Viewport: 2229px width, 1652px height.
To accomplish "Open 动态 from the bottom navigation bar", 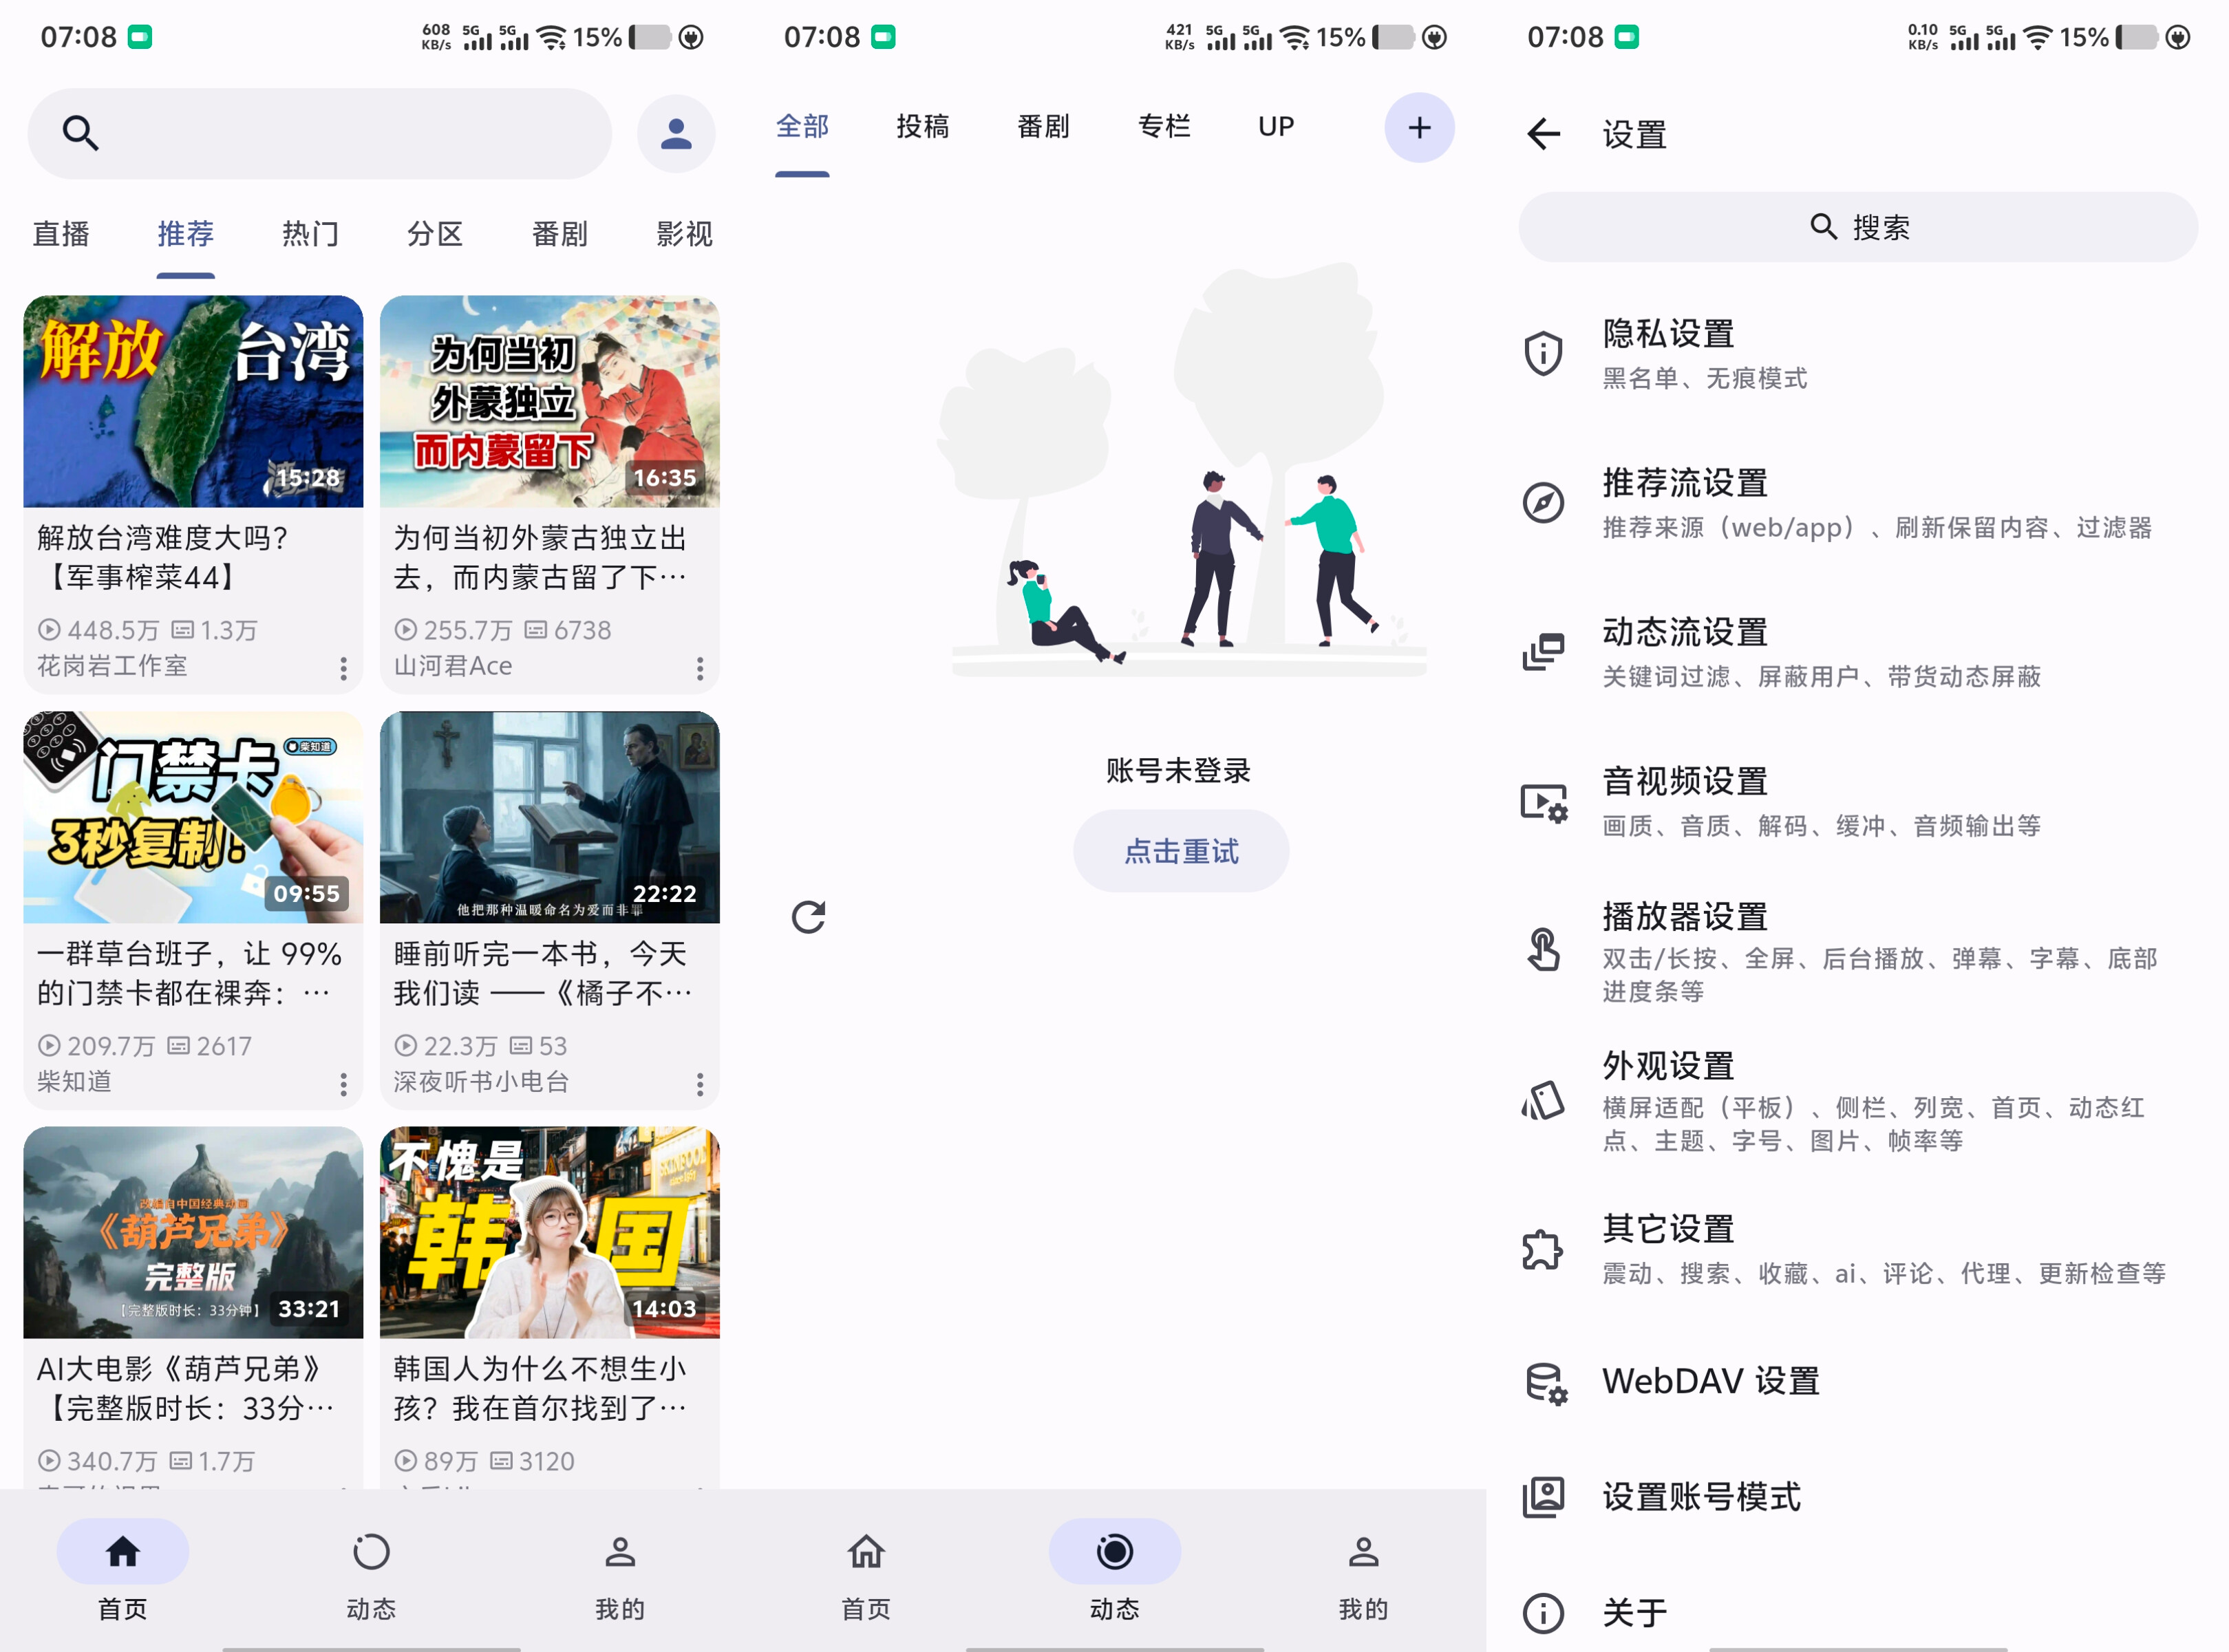I will [x=370, y=1570].
